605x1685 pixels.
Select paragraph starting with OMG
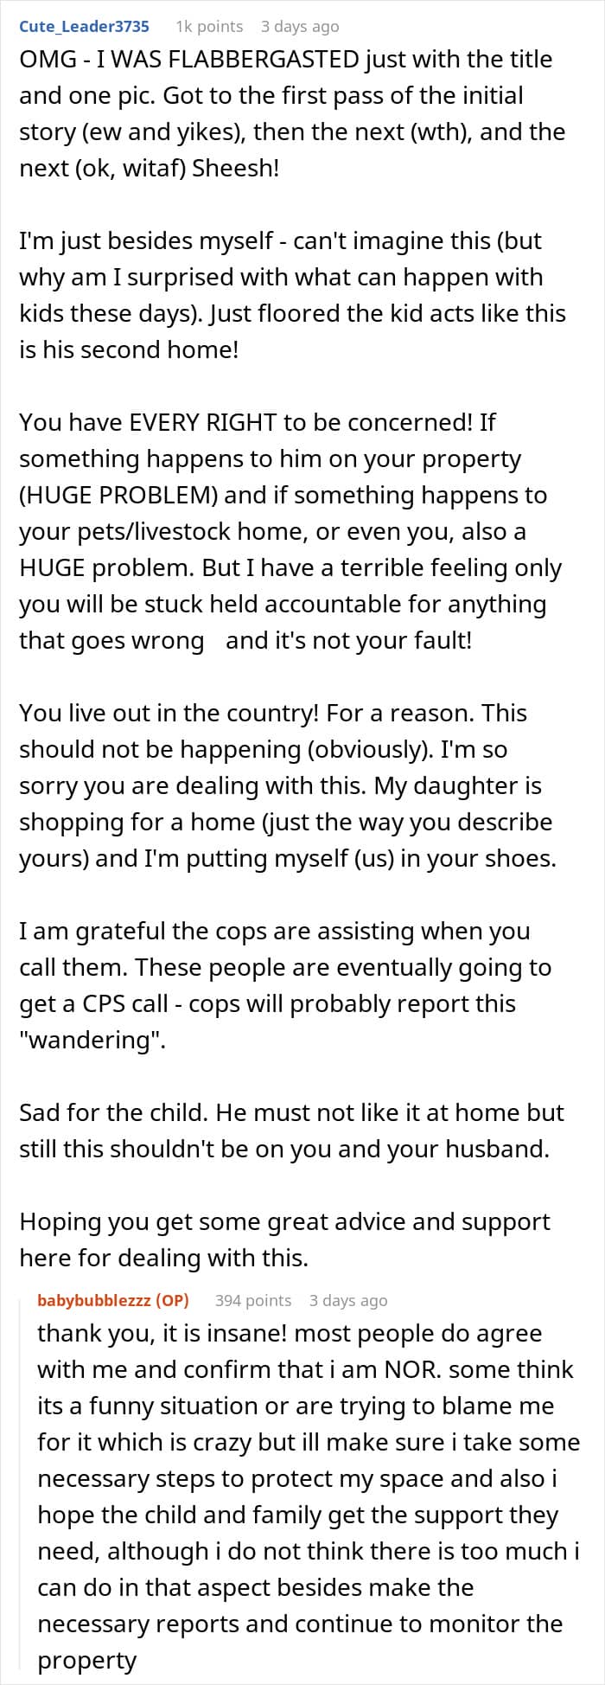(x=292, y=113)
